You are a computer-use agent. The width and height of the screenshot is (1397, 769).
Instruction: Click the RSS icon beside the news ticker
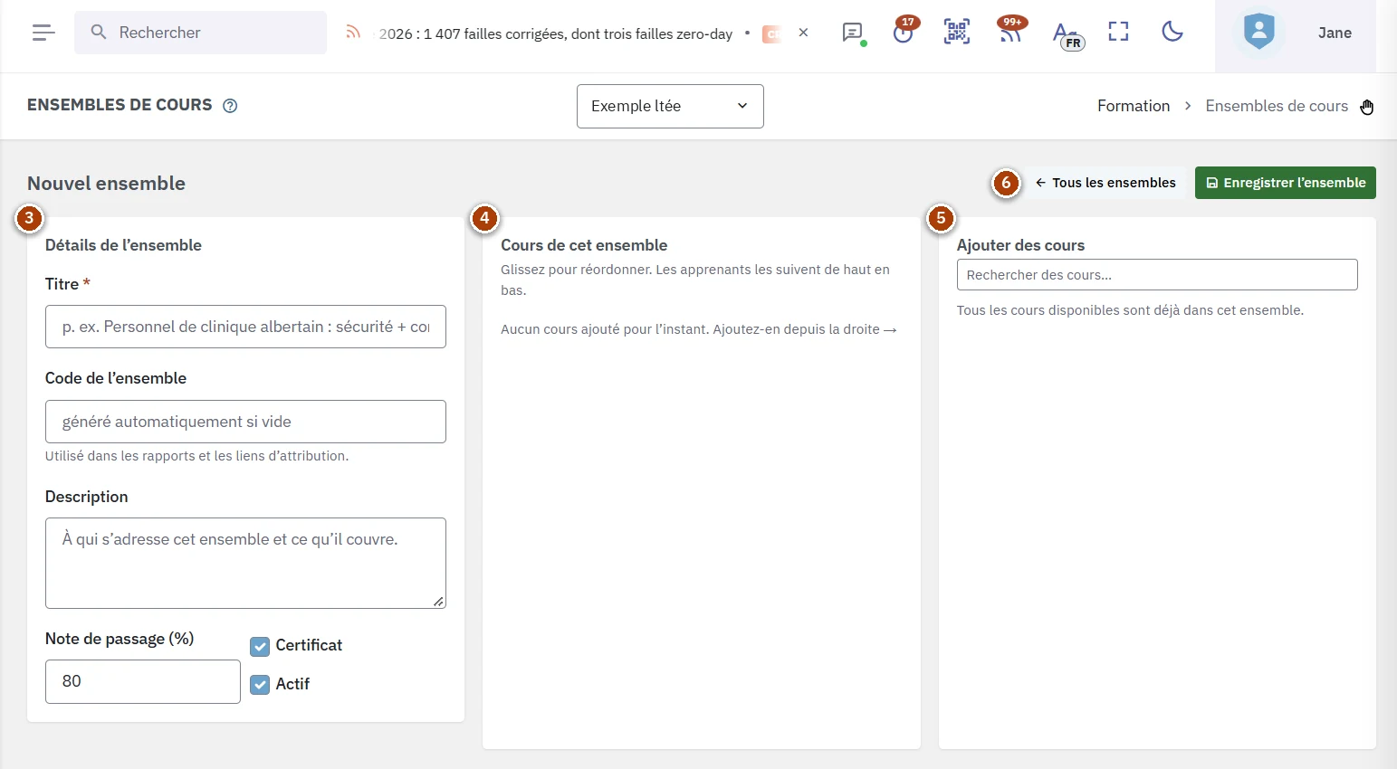[x=353, y=33]
